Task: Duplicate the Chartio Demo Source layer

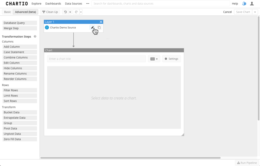Action: [99, 28]
